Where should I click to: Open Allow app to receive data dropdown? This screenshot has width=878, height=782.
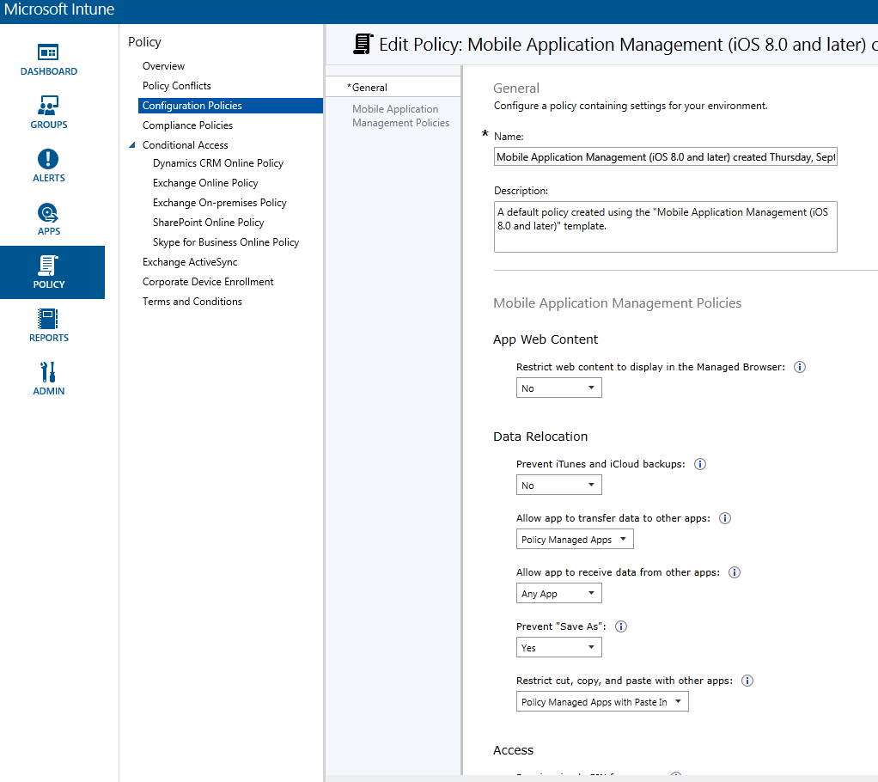click(x=558, y=593)
